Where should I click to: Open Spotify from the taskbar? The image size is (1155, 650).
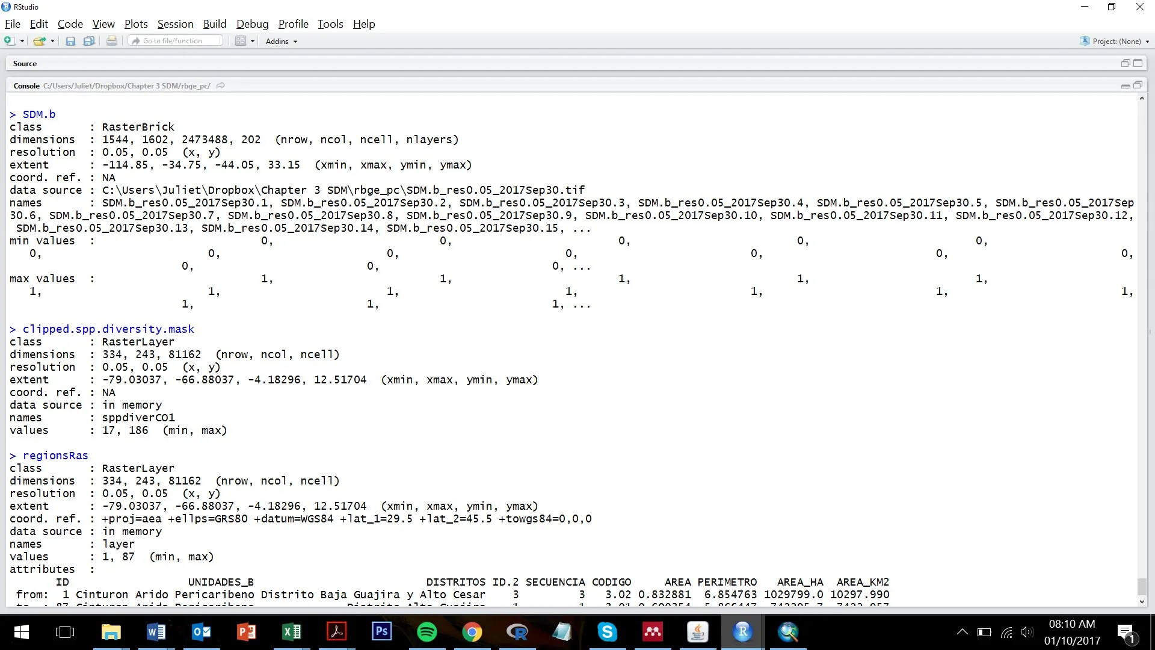427,632
